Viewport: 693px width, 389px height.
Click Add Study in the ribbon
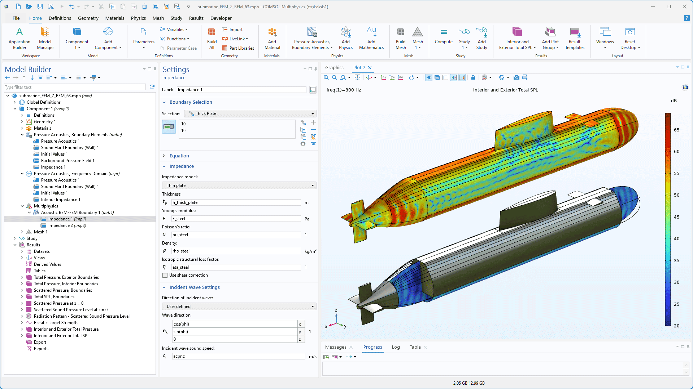point(482,38)
